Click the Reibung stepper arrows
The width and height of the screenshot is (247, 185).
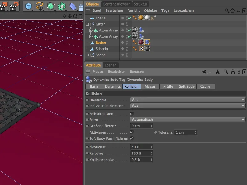151,153
